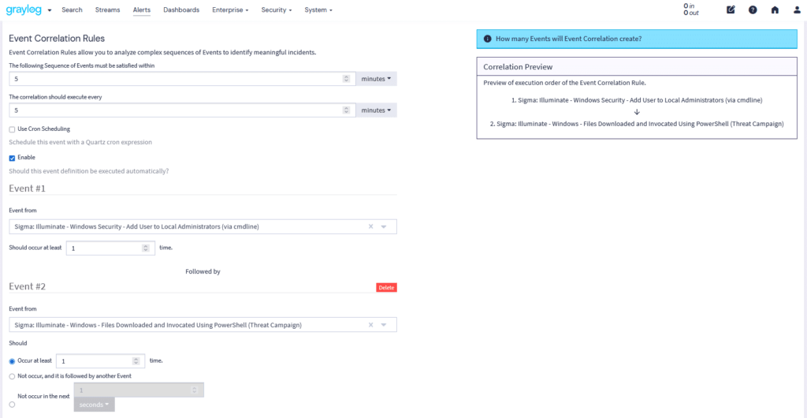The height and width of the screenshot is (418, 807).
Task: Expand 'How many Events will Event Correlation create?'
Action: tap(568, 39)
